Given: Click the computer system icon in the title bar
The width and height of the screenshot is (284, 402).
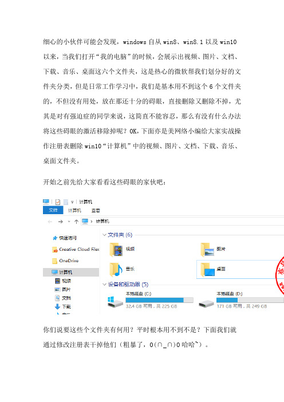Looking at the screenshot, I should coord(46,202).
